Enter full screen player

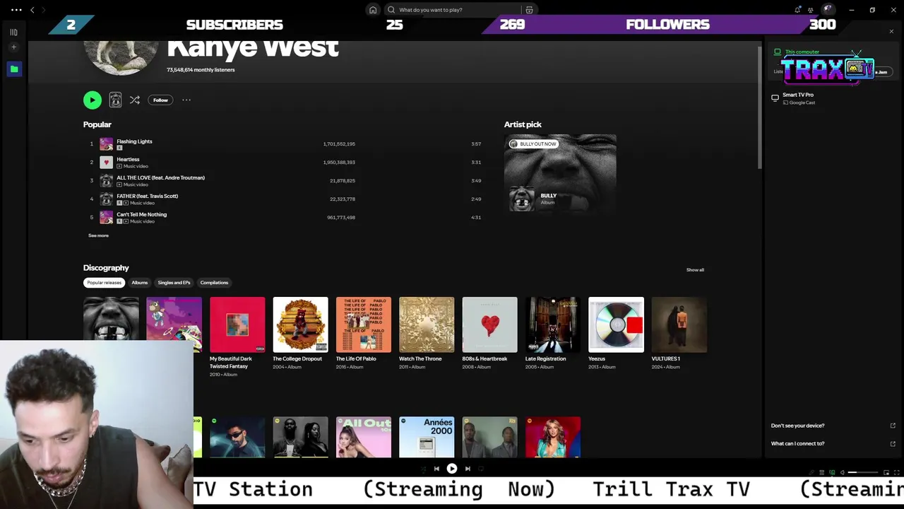point(897,472)
